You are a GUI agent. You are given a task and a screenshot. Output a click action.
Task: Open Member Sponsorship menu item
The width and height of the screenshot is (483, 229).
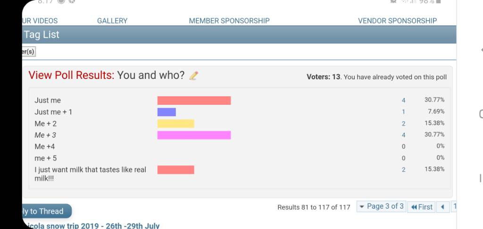click(229, 21)
